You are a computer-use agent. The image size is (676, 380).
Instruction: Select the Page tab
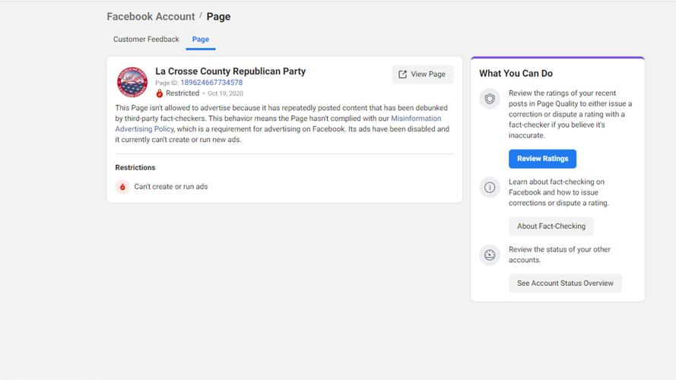[x=201, y=40]
